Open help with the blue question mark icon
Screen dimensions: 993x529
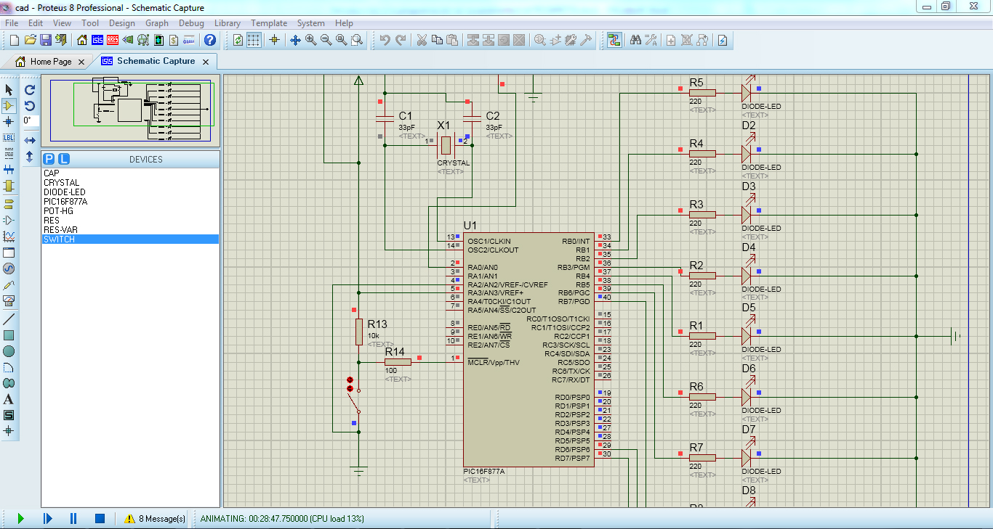210,40
